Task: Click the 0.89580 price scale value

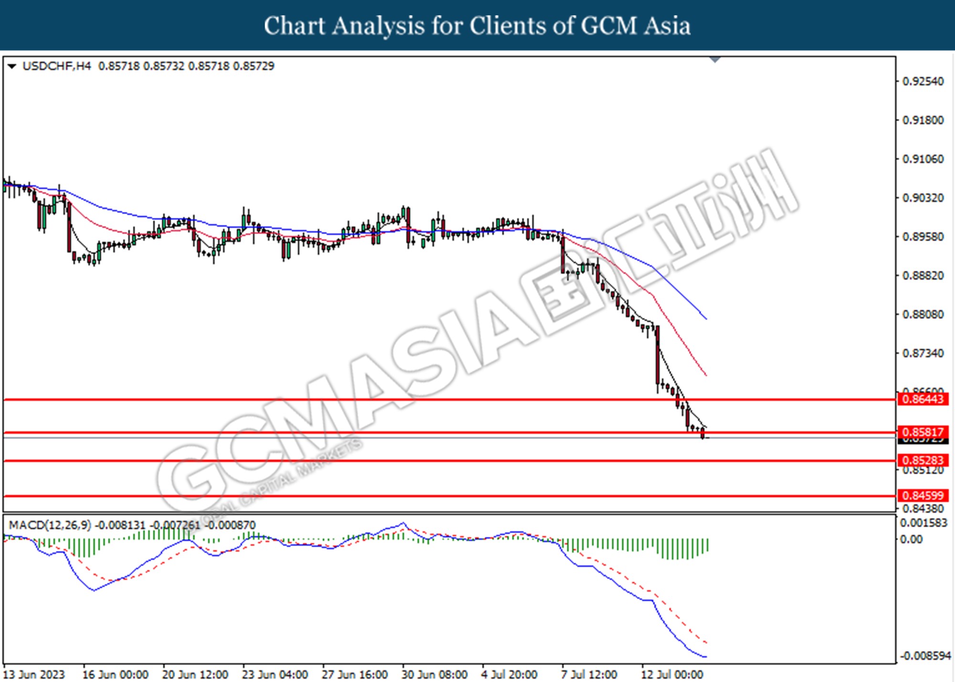Action: [923, 236]
